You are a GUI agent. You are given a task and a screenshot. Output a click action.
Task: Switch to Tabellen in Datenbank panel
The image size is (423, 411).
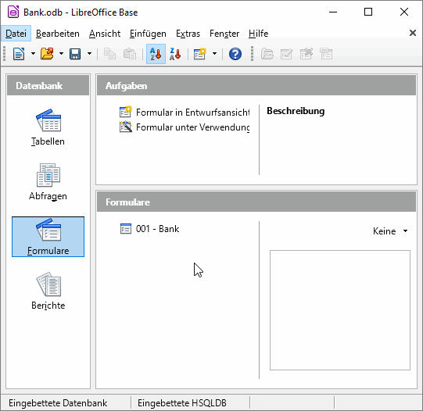click(48, 127)
